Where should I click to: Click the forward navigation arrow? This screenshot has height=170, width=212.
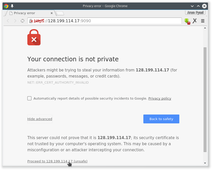[x=15, y=21]
